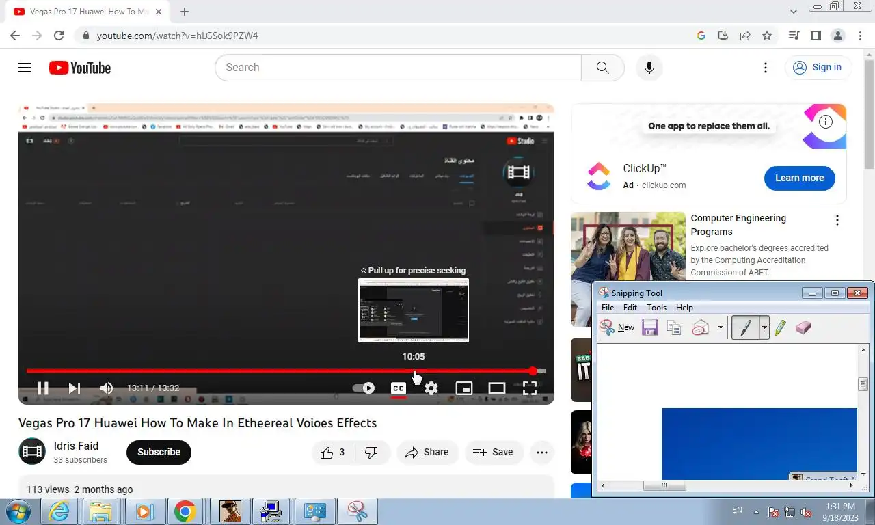Open Computer Engineering Programs ad options
This screenshot has height=525, width=875.
(x=837, y=220)
